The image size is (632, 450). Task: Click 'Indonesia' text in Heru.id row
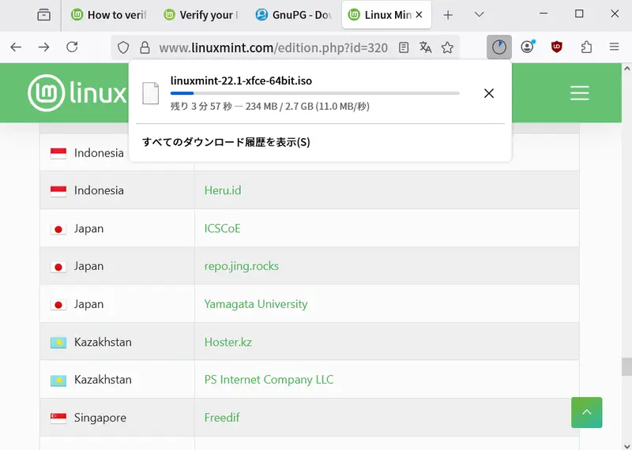click(99, 190)
